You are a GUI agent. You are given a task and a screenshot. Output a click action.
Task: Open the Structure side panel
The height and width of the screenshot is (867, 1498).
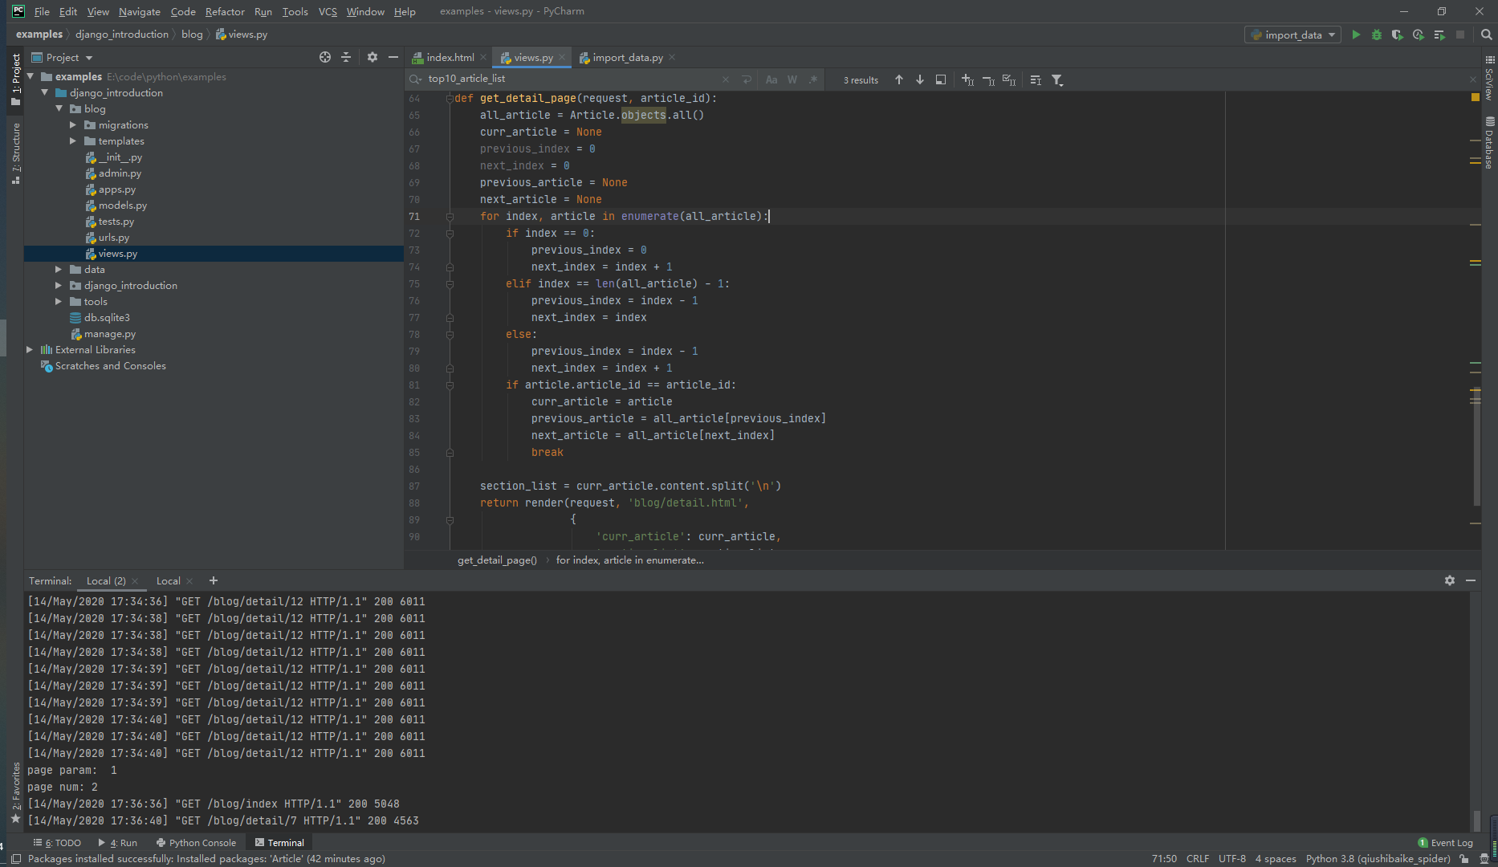click(x=15, y=153)
